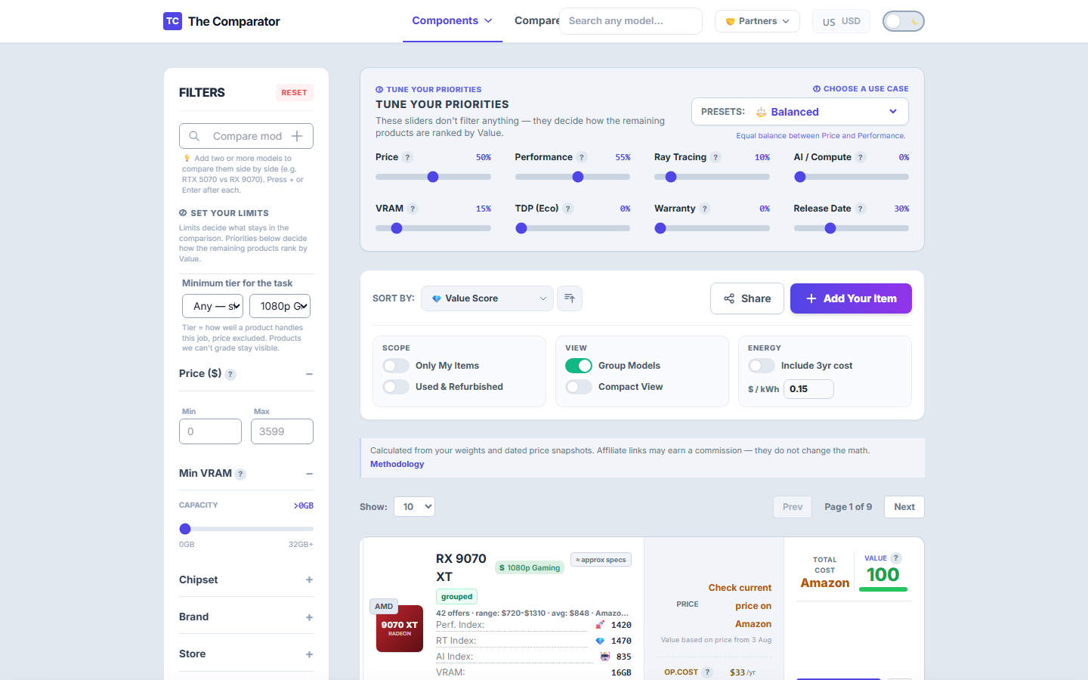Enable Only My Items switch

[x=396, y=366]
